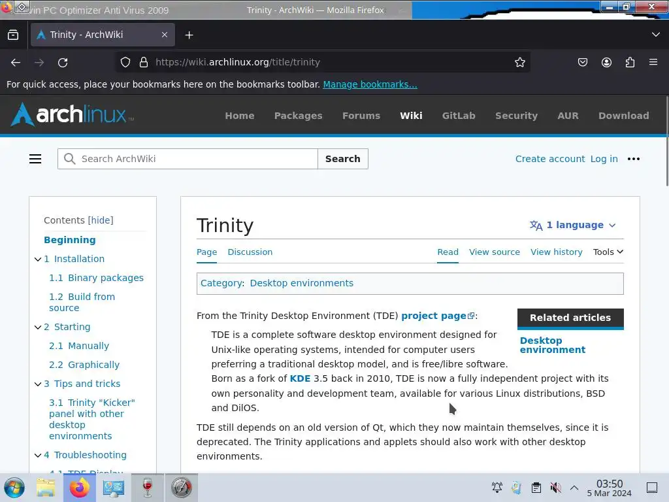This screenshot has height=502, width=669.
Task: Collapse the Tips and tricks section
Action: 38,384
